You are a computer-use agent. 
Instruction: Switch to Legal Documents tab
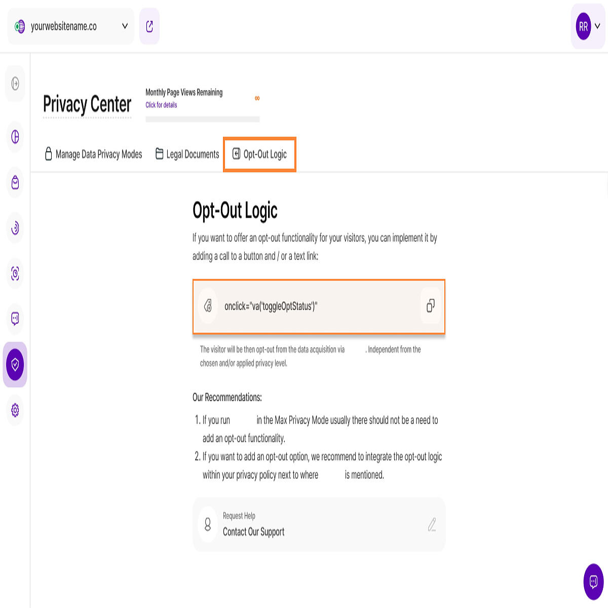click(187, 154)
